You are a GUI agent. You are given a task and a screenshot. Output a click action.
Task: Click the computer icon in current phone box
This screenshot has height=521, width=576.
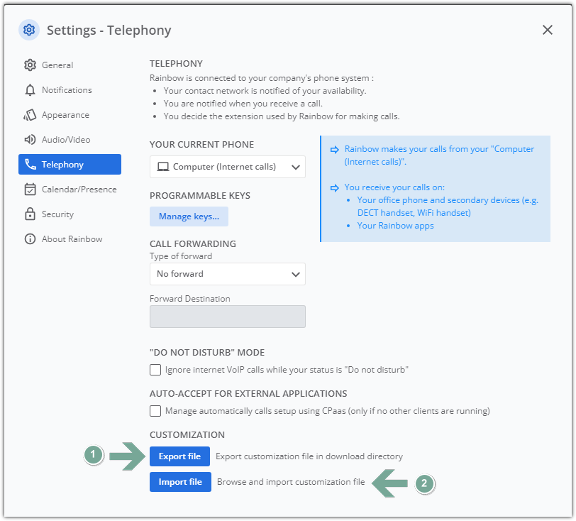tap(163, 167)
